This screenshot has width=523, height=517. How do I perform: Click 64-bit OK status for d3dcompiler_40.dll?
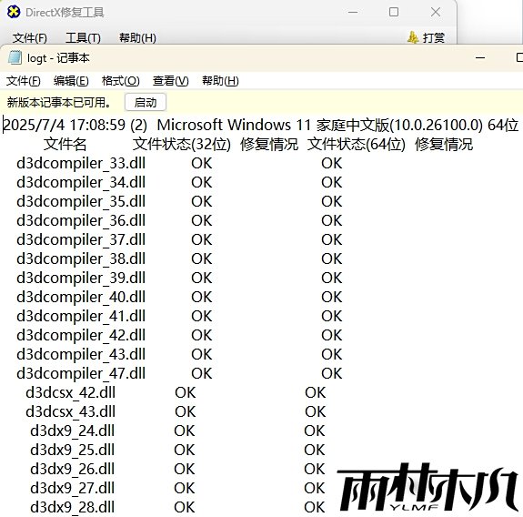coord(332,297)
